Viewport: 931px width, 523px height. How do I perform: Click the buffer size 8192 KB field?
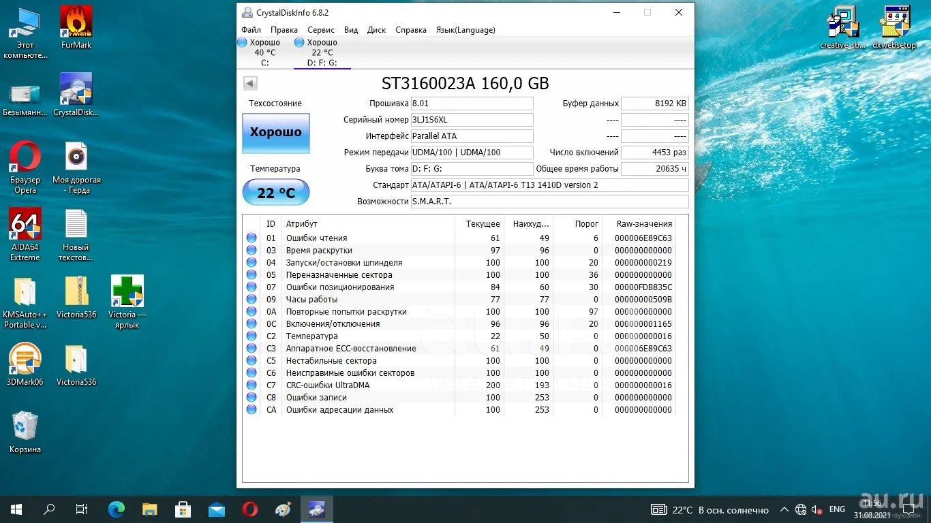(655, 104)
